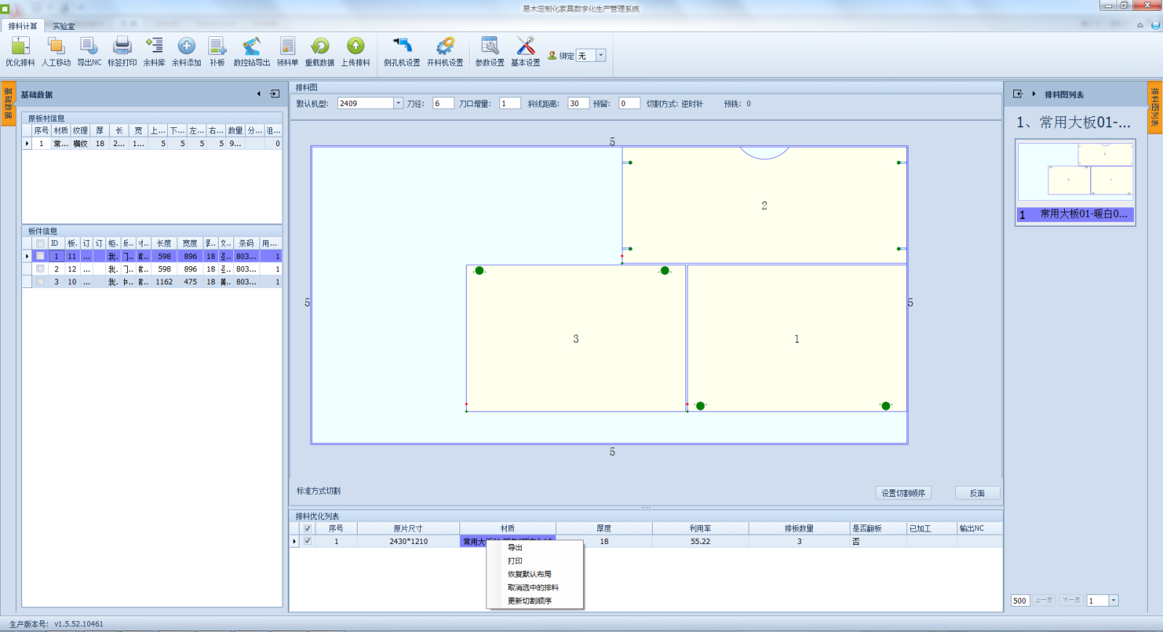The width and height of the screenshot is (1163, 632).
Task: Expand the row indicator in 原板材信息 table
Action: click(27, 144)
